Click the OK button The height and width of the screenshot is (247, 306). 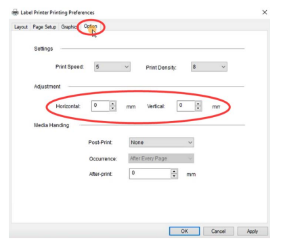[184, 231]
